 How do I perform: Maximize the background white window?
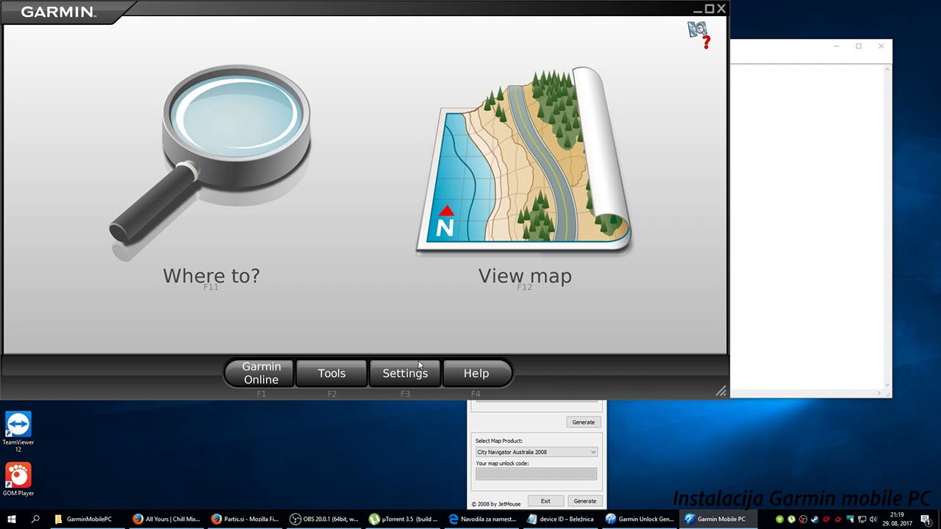pyautogui.click(x=859, y=46)
